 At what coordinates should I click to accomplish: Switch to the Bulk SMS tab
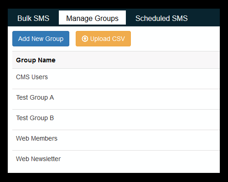point(33,18)
